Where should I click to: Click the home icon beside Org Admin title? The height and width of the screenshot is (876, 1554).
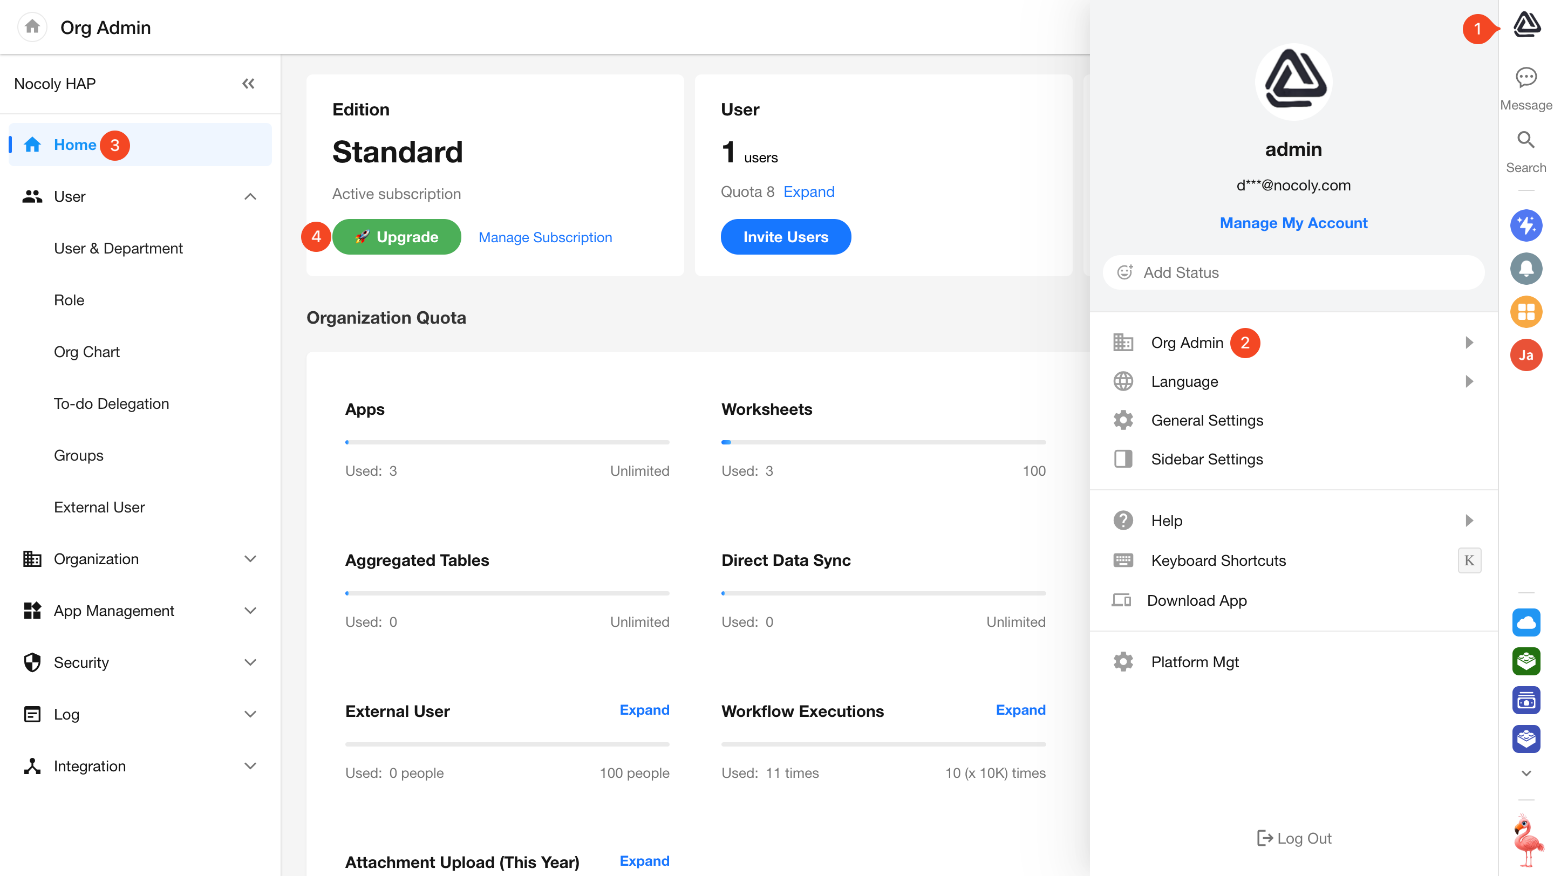coord(32,27)
